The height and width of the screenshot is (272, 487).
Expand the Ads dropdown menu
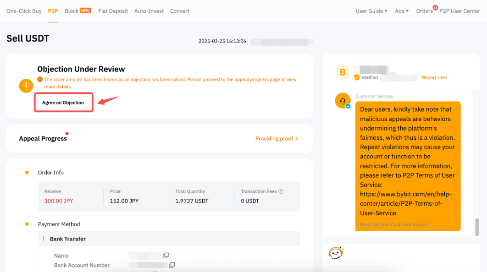tap(402, 11)
